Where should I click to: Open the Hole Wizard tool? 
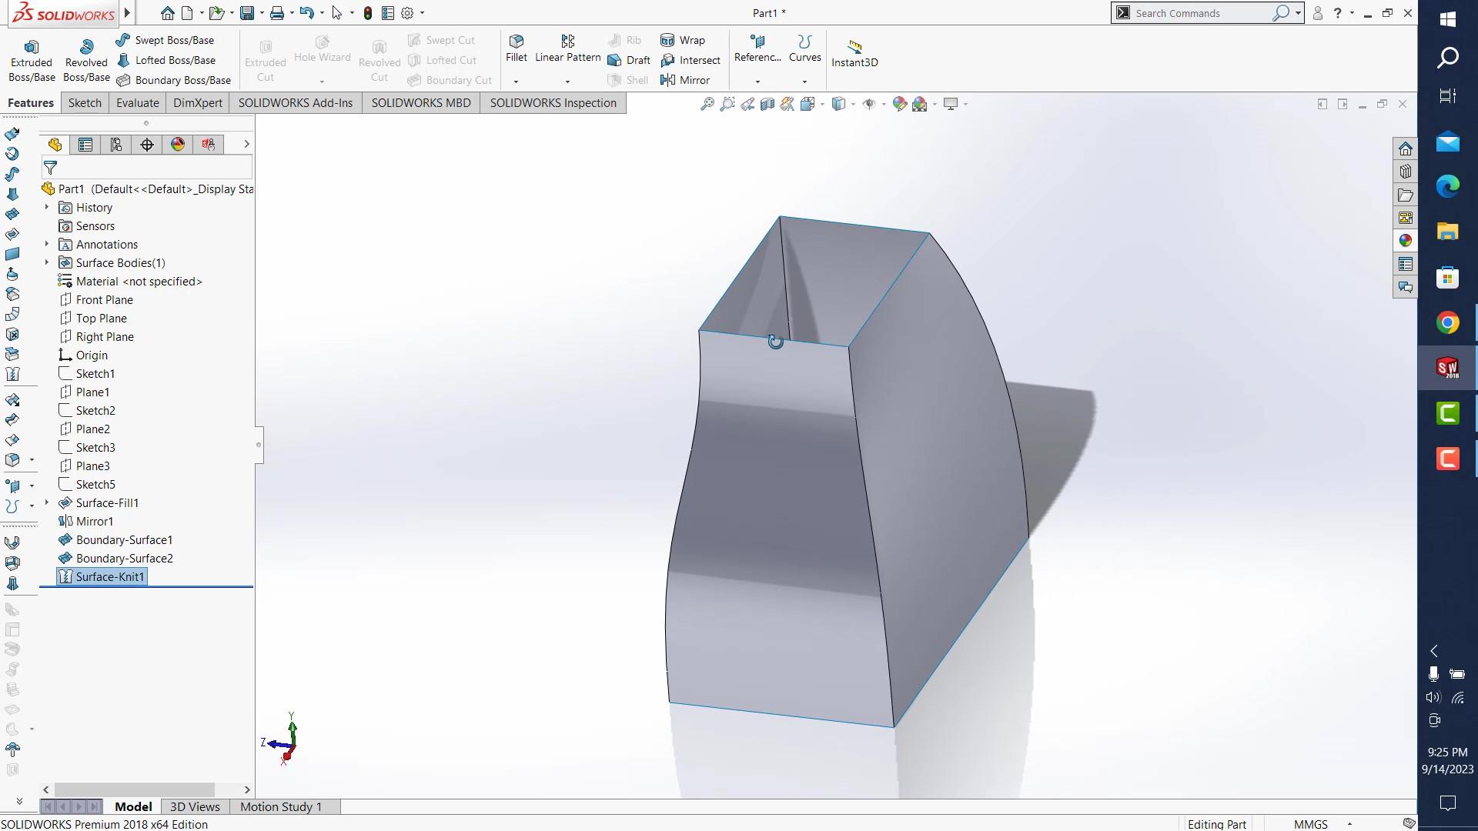(322, 52)
